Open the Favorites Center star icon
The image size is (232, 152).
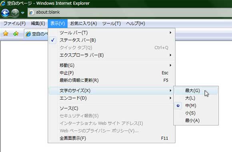click(6, 34)
